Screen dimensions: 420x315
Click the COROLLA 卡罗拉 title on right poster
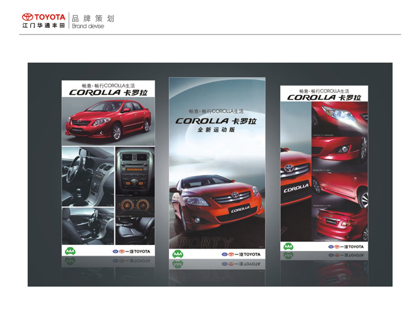tap(324, 97)
